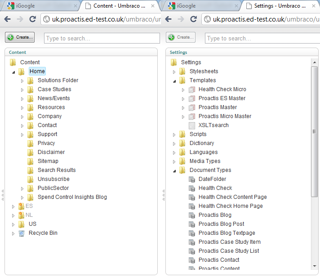Select the Content - Umbraco tab
Image resolution: width=320 pixels, height=277 pixels.
click(120, 6)
